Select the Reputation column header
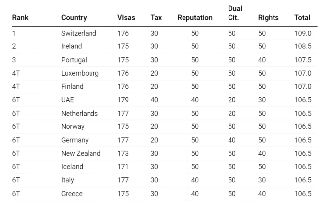 pos(195,18)
